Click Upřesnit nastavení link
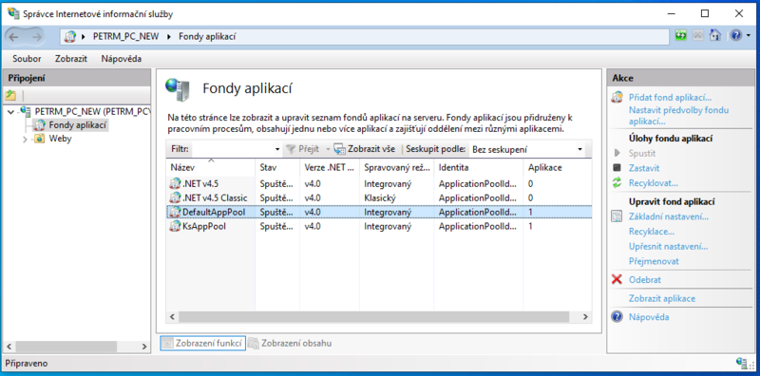The height and width of the screenshot is (376, 760). [669, 247]
